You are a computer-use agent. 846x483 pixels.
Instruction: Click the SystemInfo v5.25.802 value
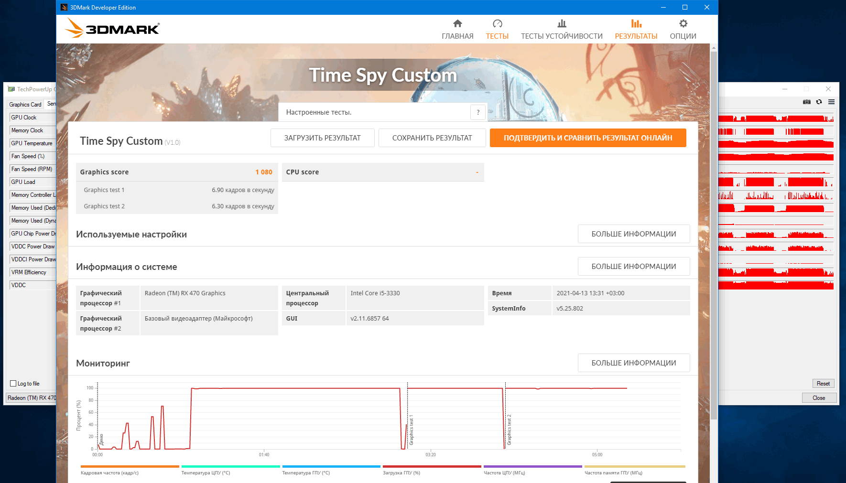pyautogui.click(x=570, y=308)
